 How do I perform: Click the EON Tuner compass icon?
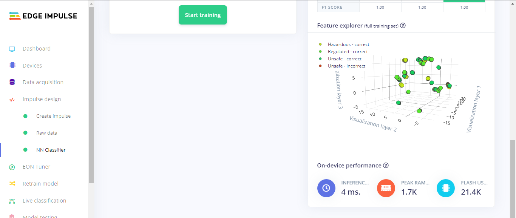pyautogui.click(x=12, y=167)
